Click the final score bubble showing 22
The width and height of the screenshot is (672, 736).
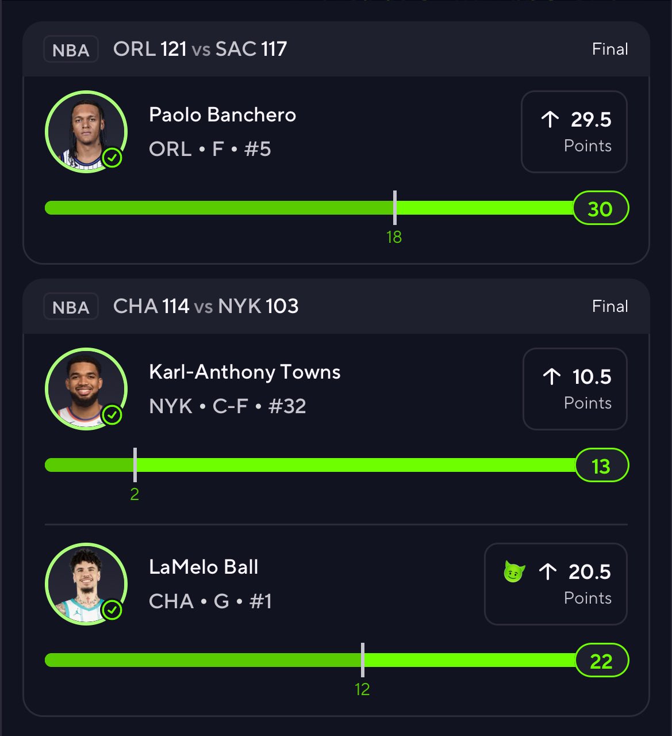click(x=601, y=661)
